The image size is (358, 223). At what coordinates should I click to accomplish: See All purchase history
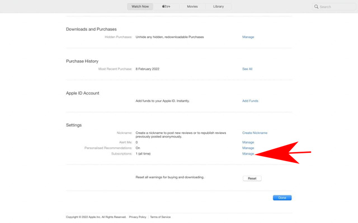tap(247, 69)
